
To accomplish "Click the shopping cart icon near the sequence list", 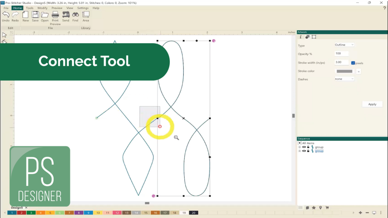I will 328,208.
